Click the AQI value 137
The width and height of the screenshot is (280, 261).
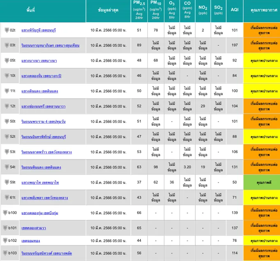(234, 228)
